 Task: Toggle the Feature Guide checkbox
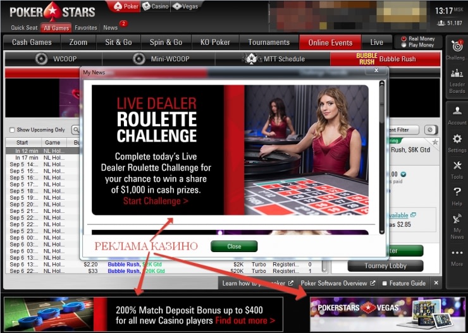tap(385, 283)
